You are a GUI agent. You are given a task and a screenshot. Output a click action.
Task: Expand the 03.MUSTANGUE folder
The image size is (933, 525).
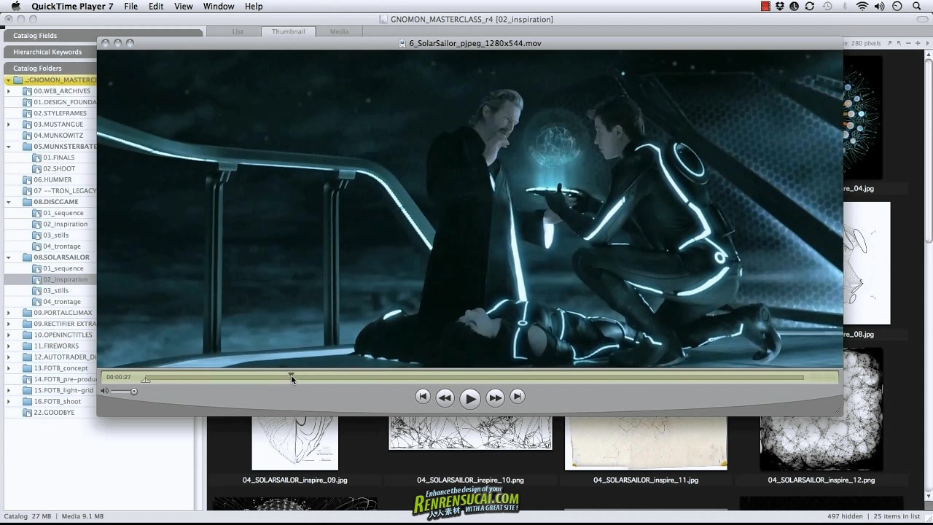point(8,125)
